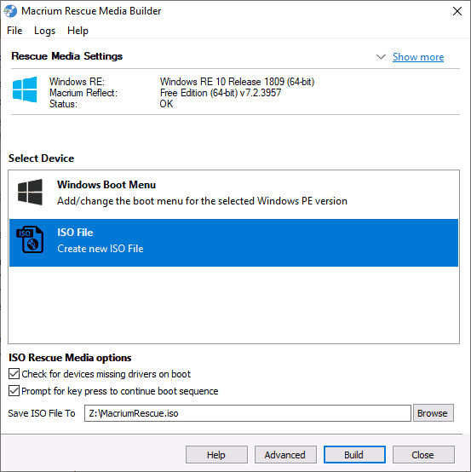
Task: Start the rescue media Build
Action: coord(354,455)
